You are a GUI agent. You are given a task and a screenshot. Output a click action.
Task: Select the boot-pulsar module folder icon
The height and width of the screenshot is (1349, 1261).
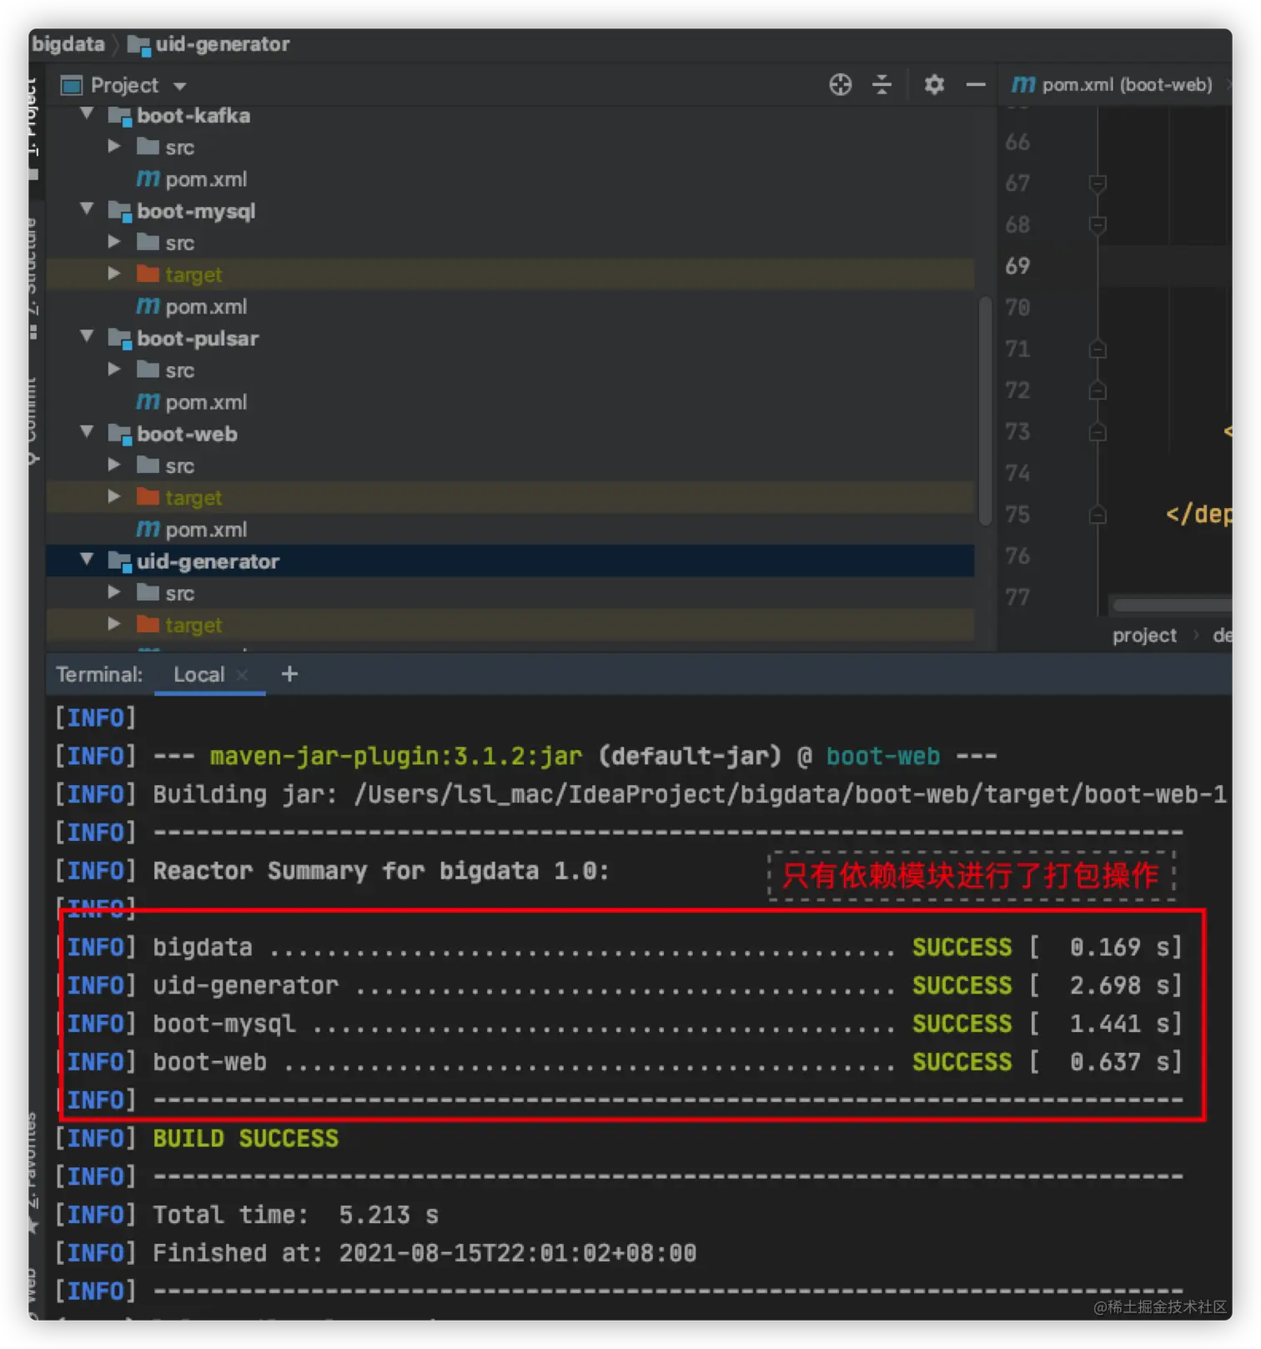click(119, 340)
